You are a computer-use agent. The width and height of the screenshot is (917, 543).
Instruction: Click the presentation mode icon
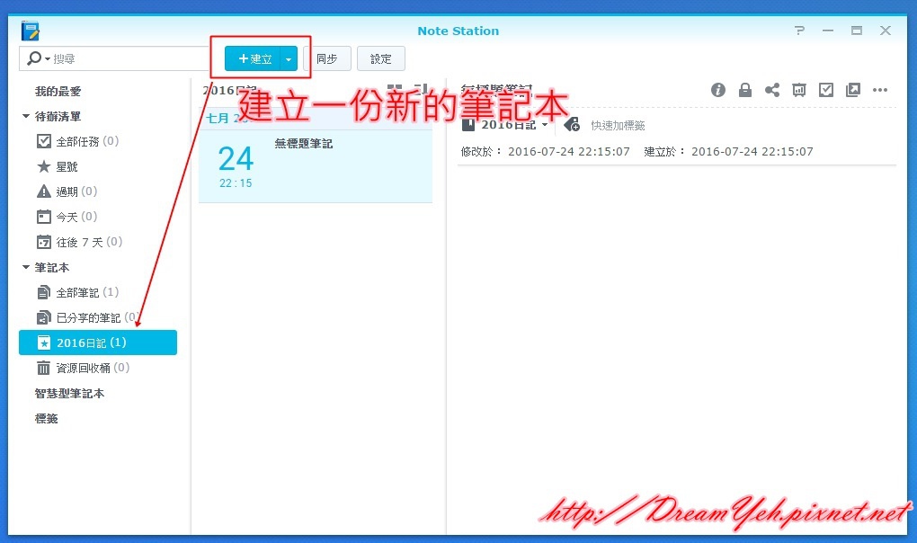(x=799, y=90)
